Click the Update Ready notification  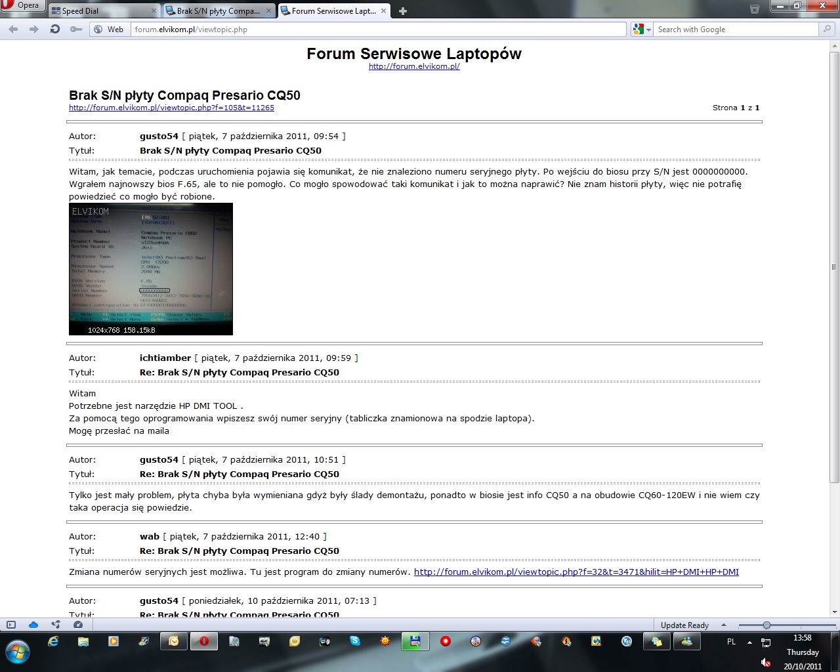click(x=684, y=625)
